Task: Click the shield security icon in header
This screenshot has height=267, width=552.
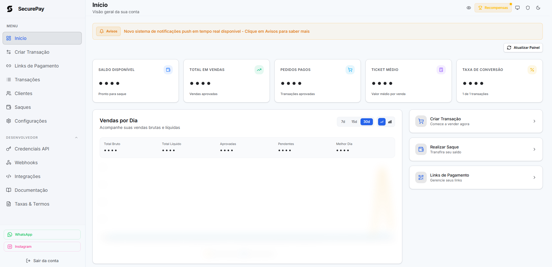Action: click(x=528, y=8)
